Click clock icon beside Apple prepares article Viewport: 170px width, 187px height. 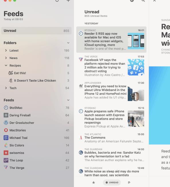(81, 111)
